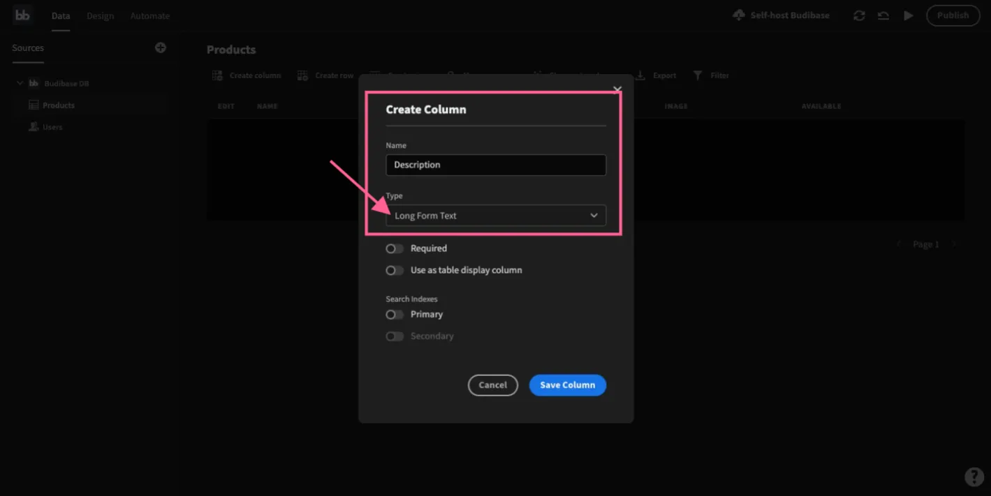Click the Budibase DB source icon

[x=34, y=83]
